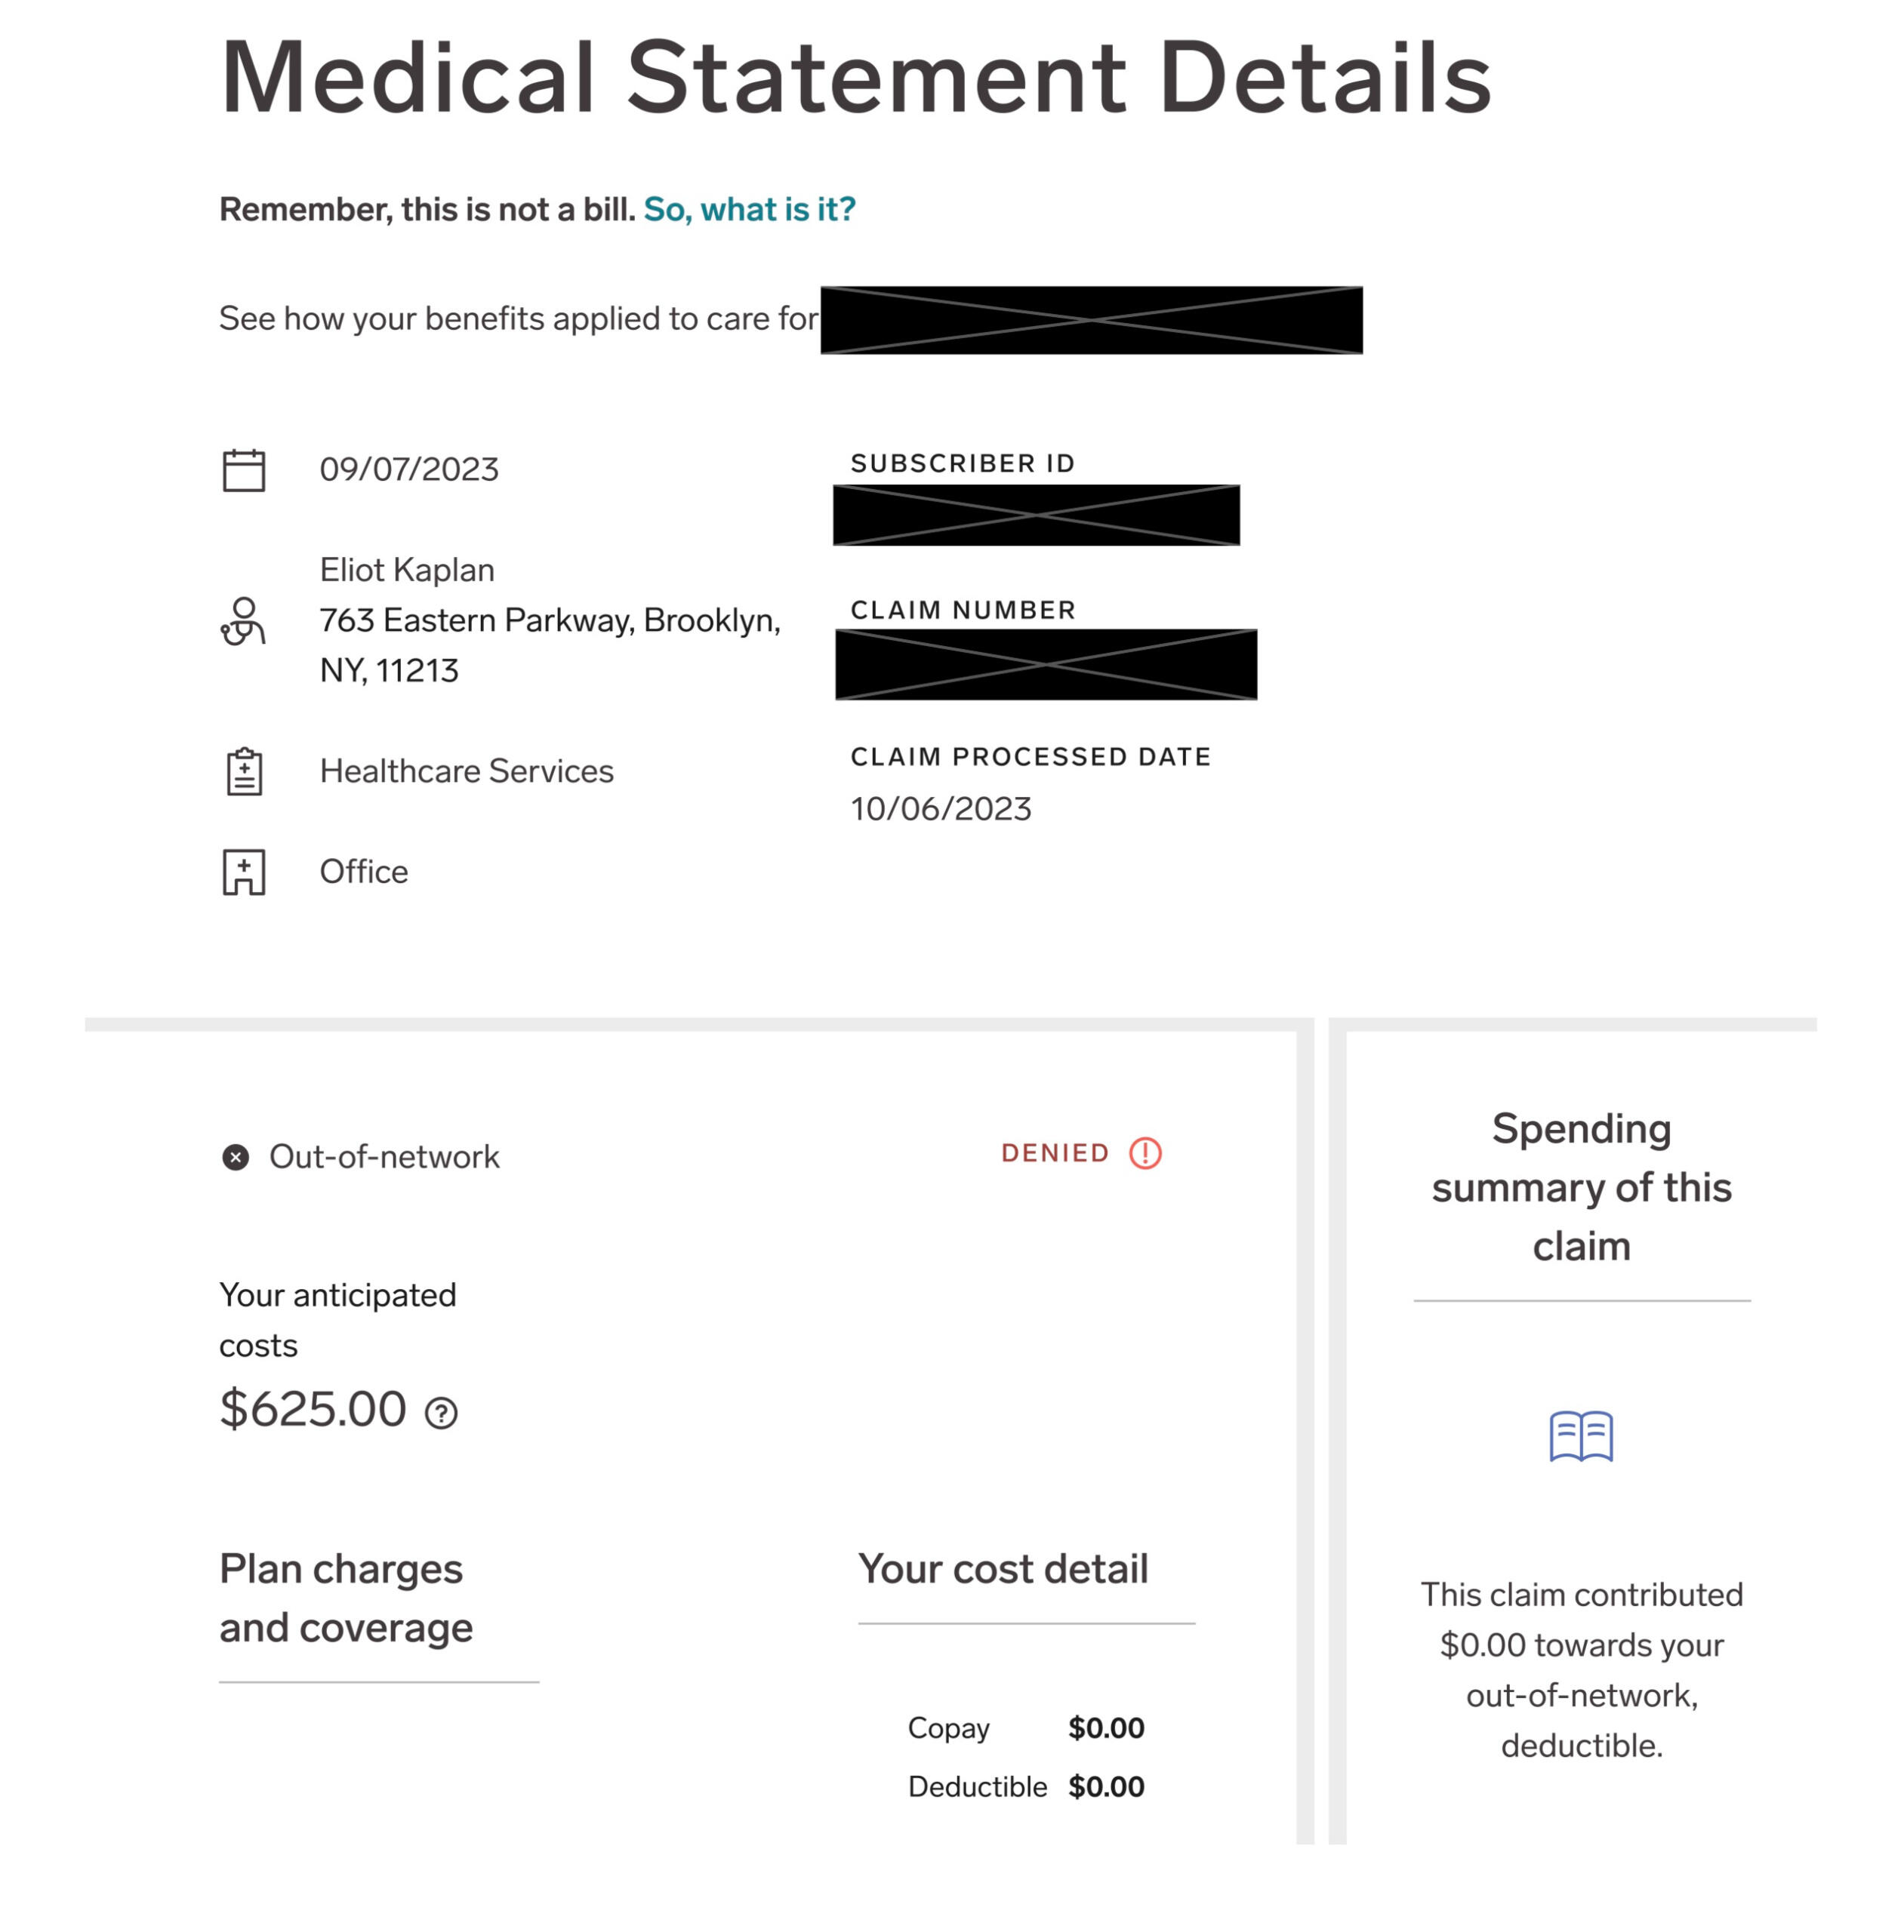Click the calendar icon next to 09/07/2023

pyautogui.click(x=244, y=468)
